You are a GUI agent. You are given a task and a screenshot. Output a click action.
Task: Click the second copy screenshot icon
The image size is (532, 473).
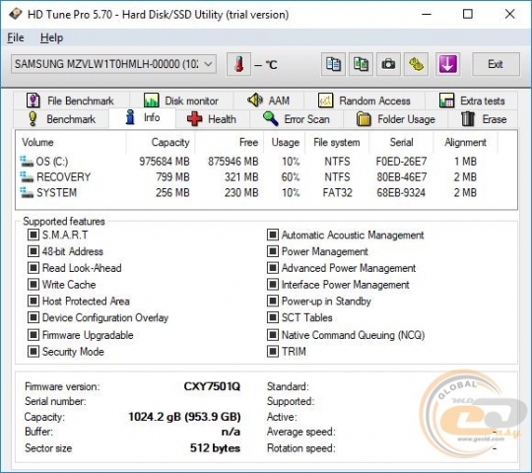[x=361, y=64]
